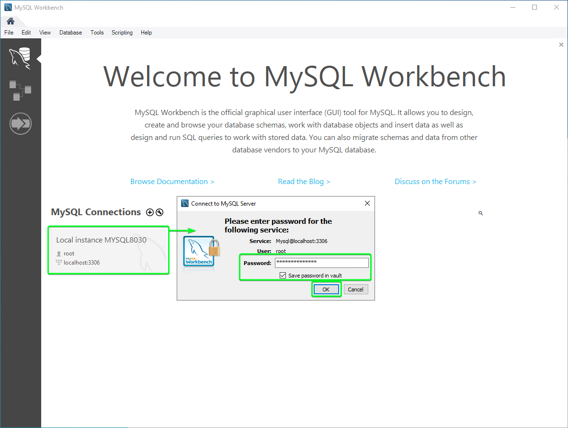Follow the Browse Documentation link

[x=172, y=182]
